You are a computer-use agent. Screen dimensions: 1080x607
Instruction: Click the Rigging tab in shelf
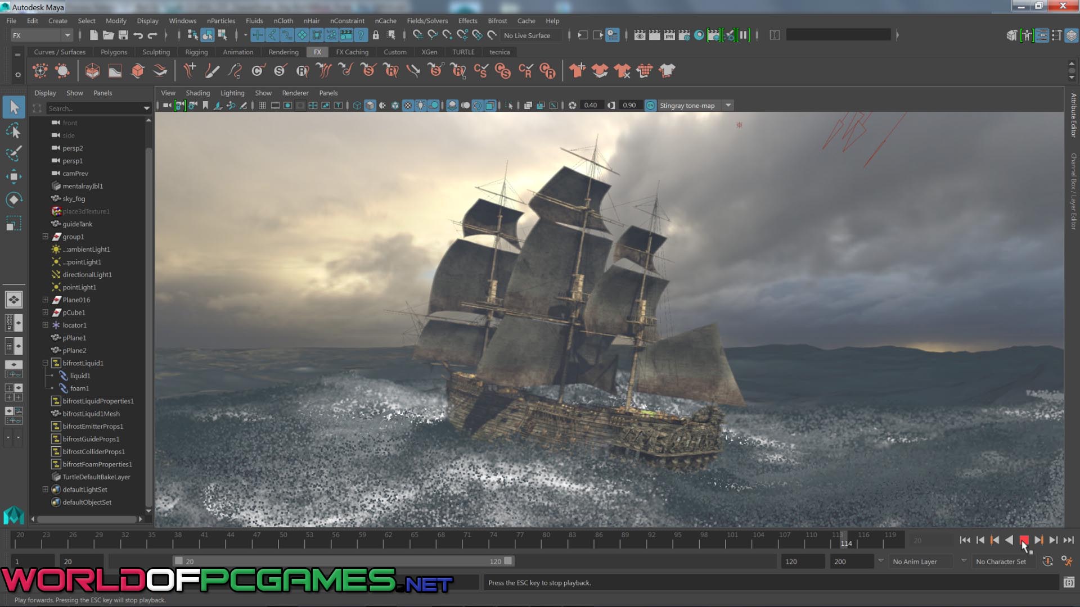coord(196,51)
